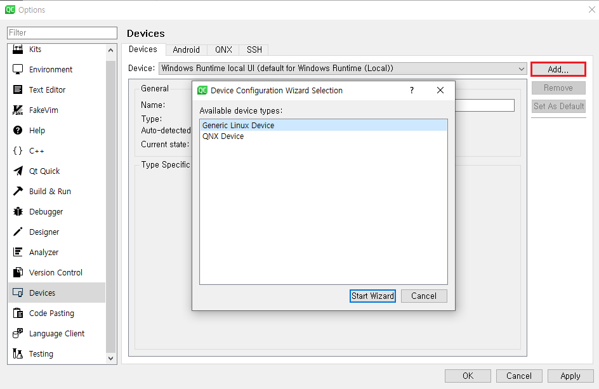
Task: Select the Environment monitor icon
Action: click(x=18, y=69)
